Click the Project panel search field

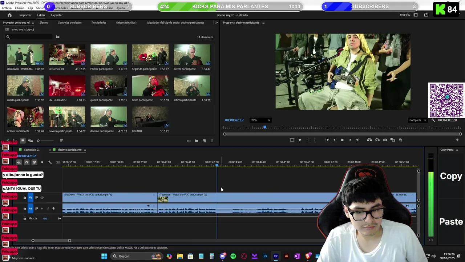pos(29,37)
